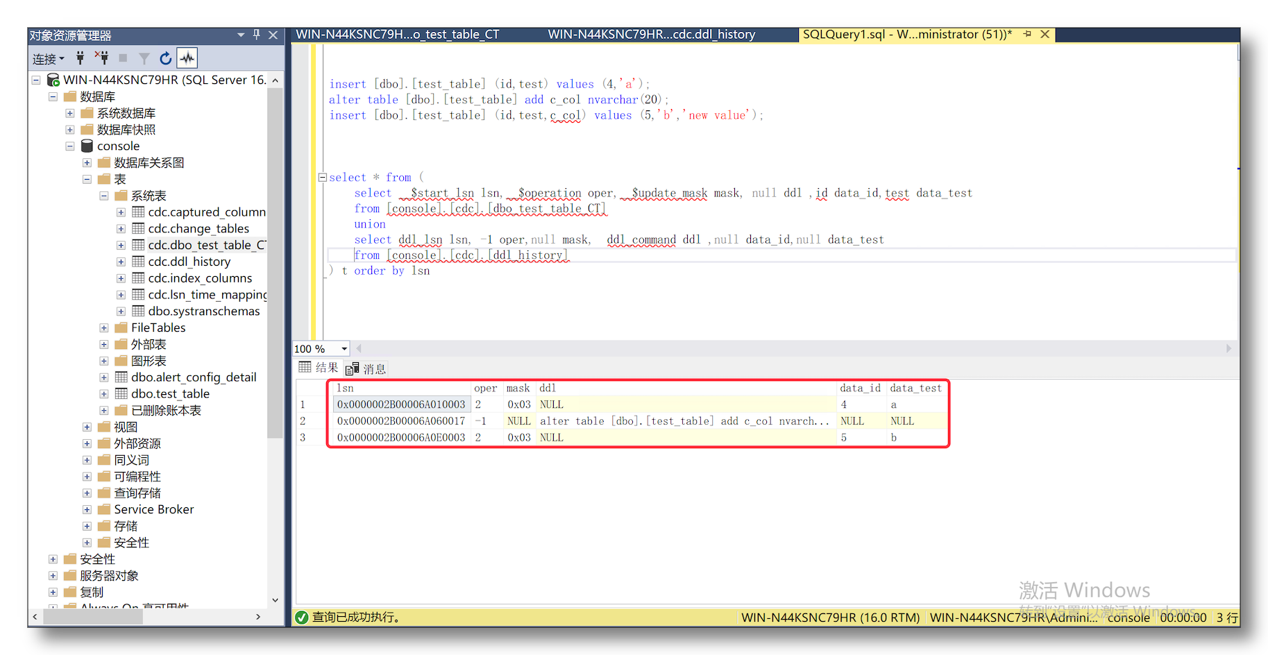
Task: Click the editor horizontal scrollbar right arrow
Action: [1228, 348]
